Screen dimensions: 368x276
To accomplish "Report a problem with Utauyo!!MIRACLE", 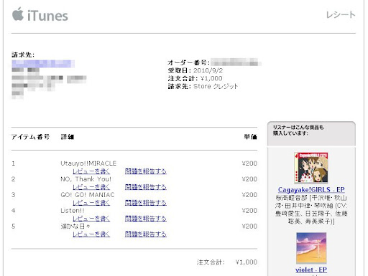I will coord(146,171).
